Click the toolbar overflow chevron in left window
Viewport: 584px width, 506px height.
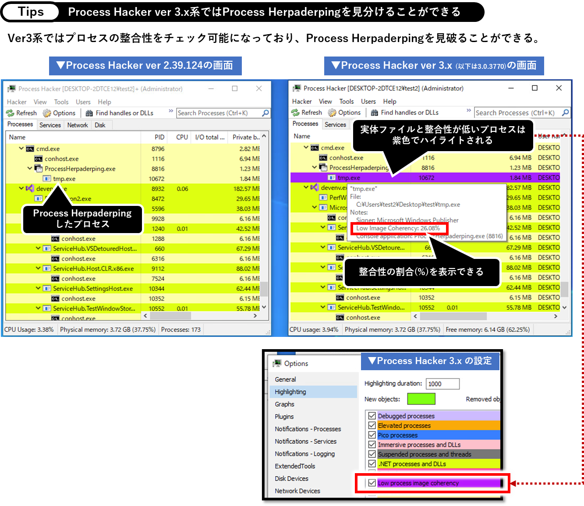point(171,112)
